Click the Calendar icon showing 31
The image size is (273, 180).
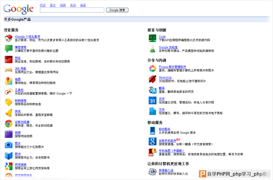click(x=152, y=100)
